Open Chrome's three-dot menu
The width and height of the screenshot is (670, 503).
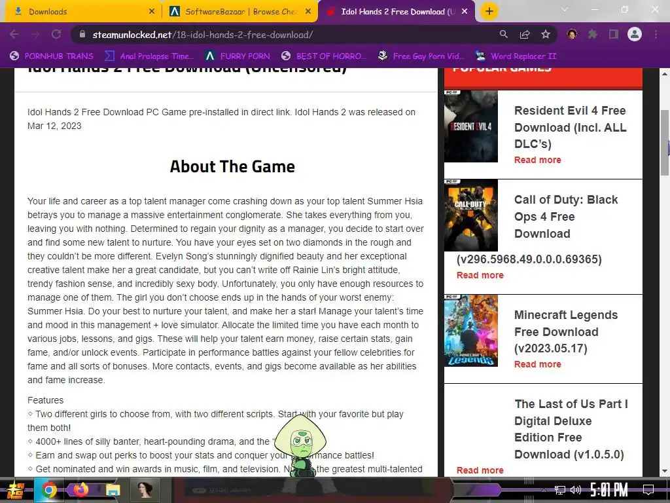(x=656, y=34)
